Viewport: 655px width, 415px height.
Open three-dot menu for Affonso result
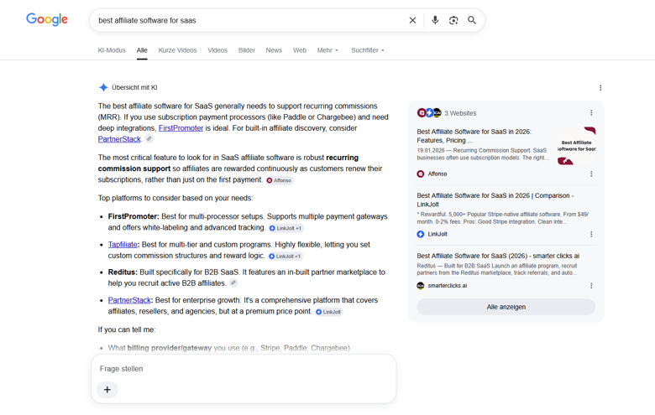point(591,174)
